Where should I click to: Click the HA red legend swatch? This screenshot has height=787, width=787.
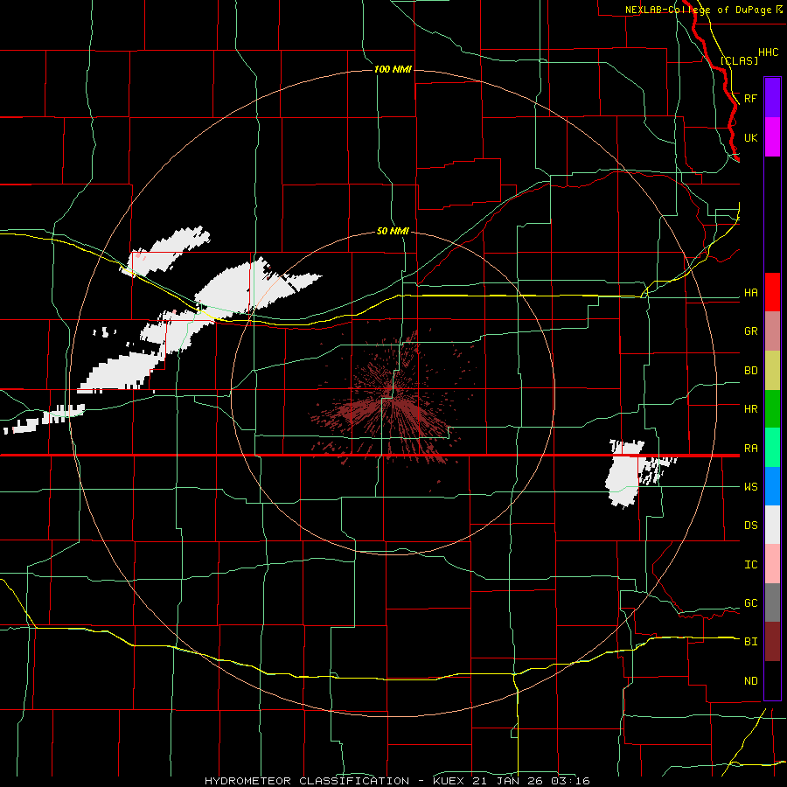tap(772, 292)
